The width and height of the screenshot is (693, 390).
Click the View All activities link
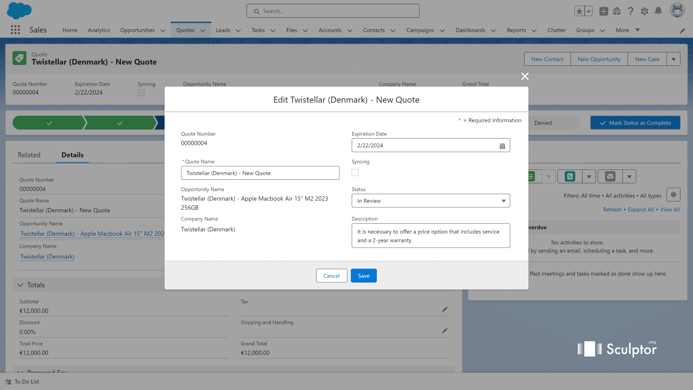pyautogui.click(x=670, y=210)
